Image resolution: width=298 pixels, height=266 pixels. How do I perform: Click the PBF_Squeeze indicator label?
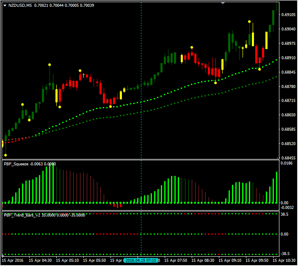pos(16,164)
